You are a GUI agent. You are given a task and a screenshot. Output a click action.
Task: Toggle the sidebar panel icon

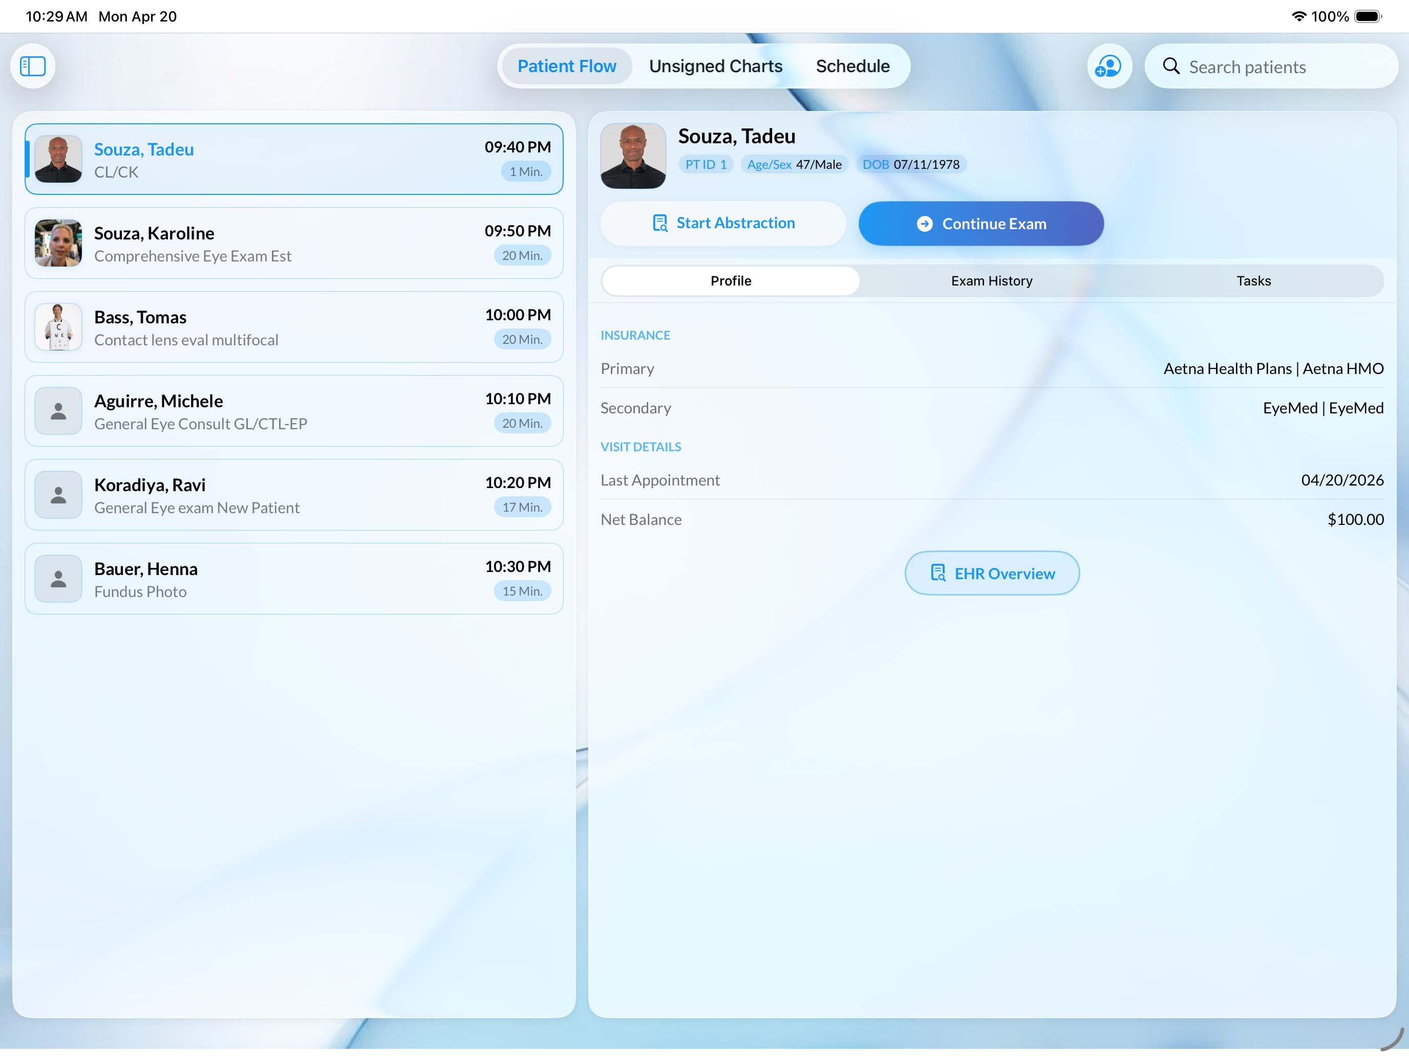tap(32, 66)
